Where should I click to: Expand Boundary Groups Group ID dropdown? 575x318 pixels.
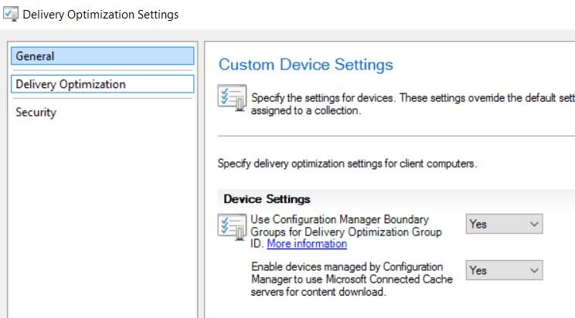click(x=504, y=224)
